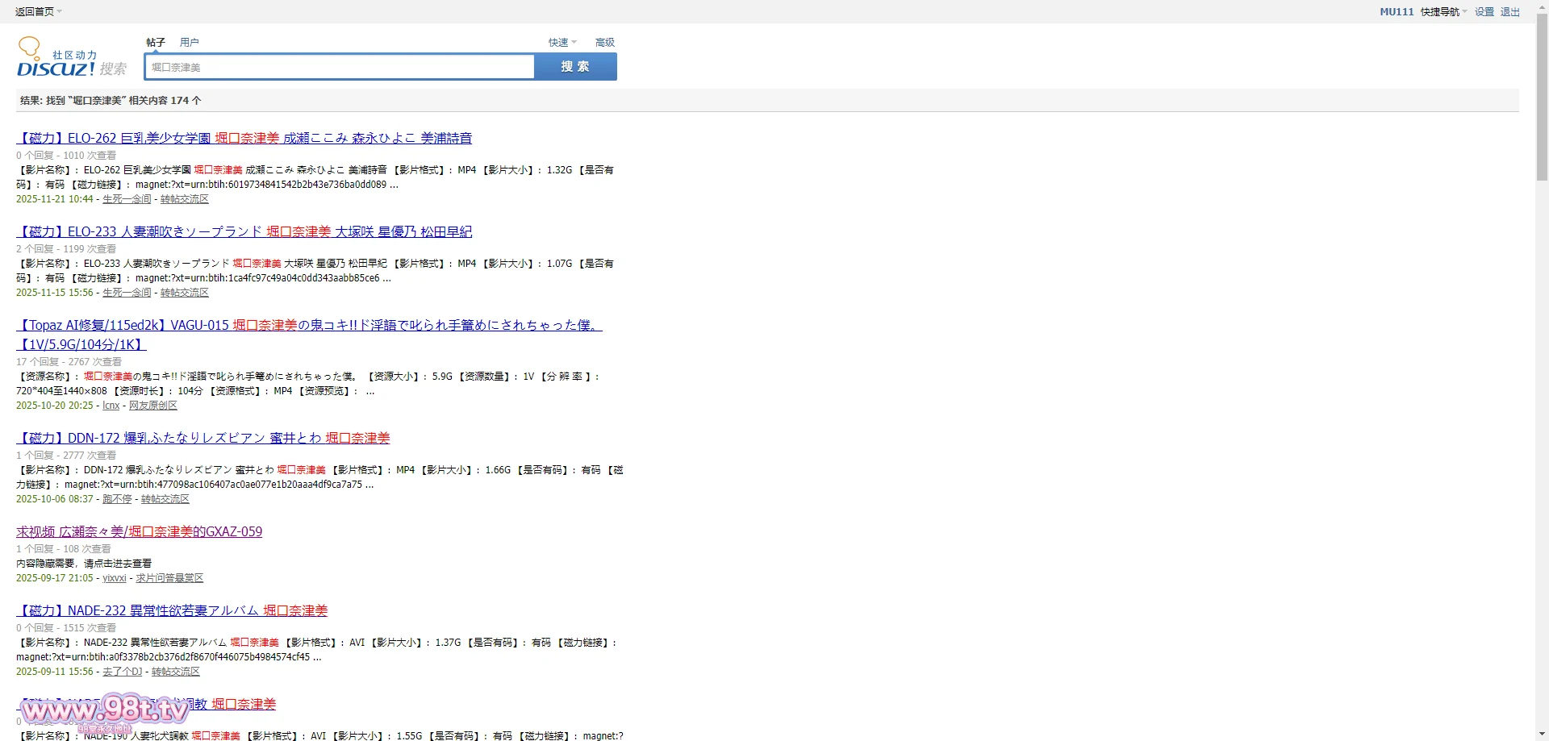Open the MU111 user profile link
1549x741 pixels.
[1396, 11]
